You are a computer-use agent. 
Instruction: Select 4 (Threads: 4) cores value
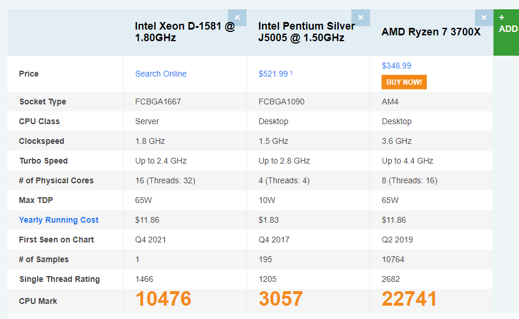point(284,181)
